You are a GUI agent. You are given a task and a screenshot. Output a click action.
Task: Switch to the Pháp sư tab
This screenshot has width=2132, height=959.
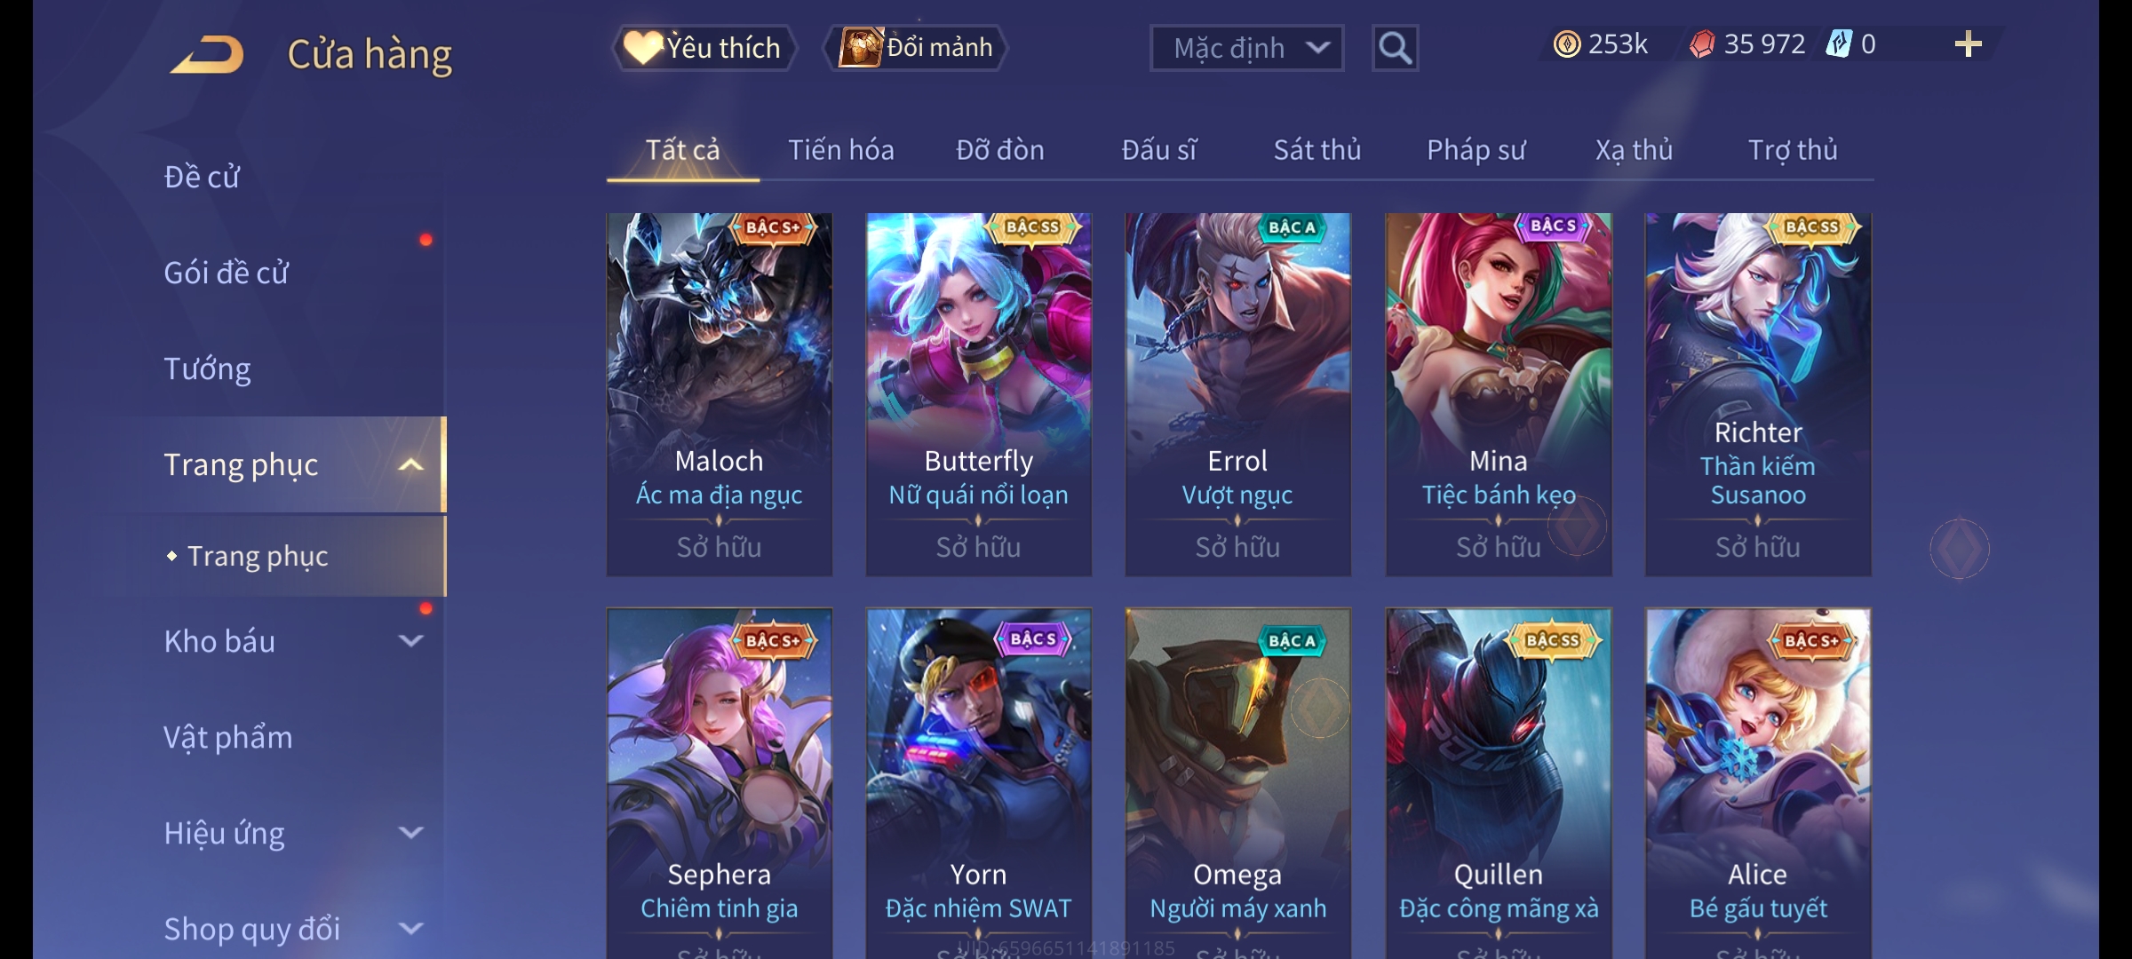(x=1476, y=150)
